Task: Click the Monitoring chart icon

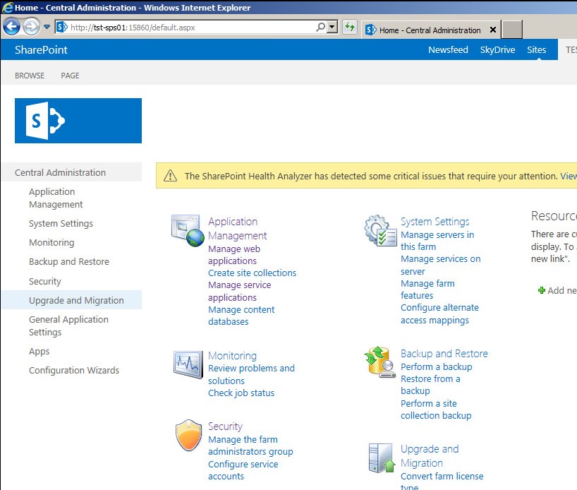Action: point(188,364)
